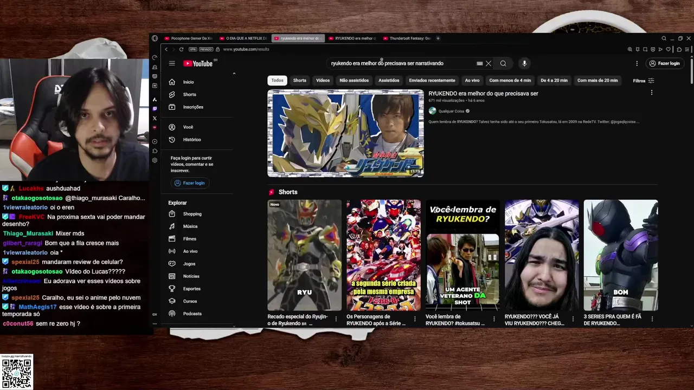Open Twitch in the browser sidebar

(x=155, y=109)
